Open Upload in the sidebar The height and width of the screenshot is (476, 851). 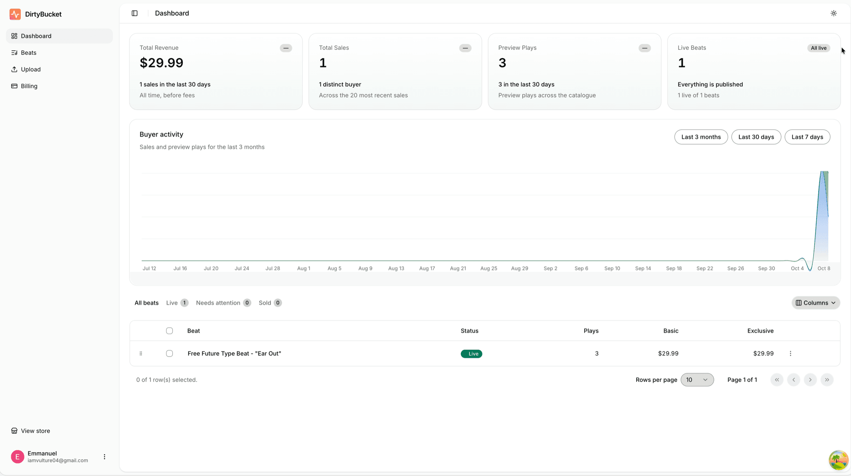pos(59,69)
